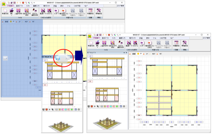Toggle the magenta display button in the front 3D toolbar
The height and width of the screenshot is (134, 212).
(108, 106)
